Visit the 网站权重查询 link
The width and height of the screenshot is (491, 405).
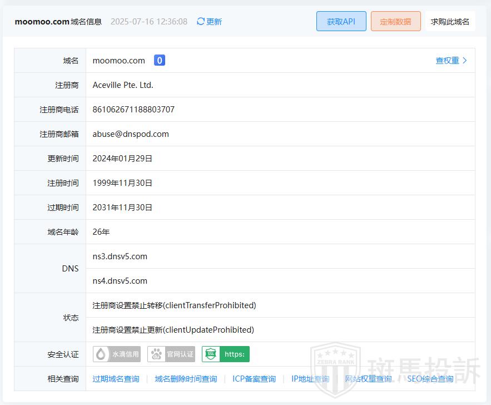(368, 379)
